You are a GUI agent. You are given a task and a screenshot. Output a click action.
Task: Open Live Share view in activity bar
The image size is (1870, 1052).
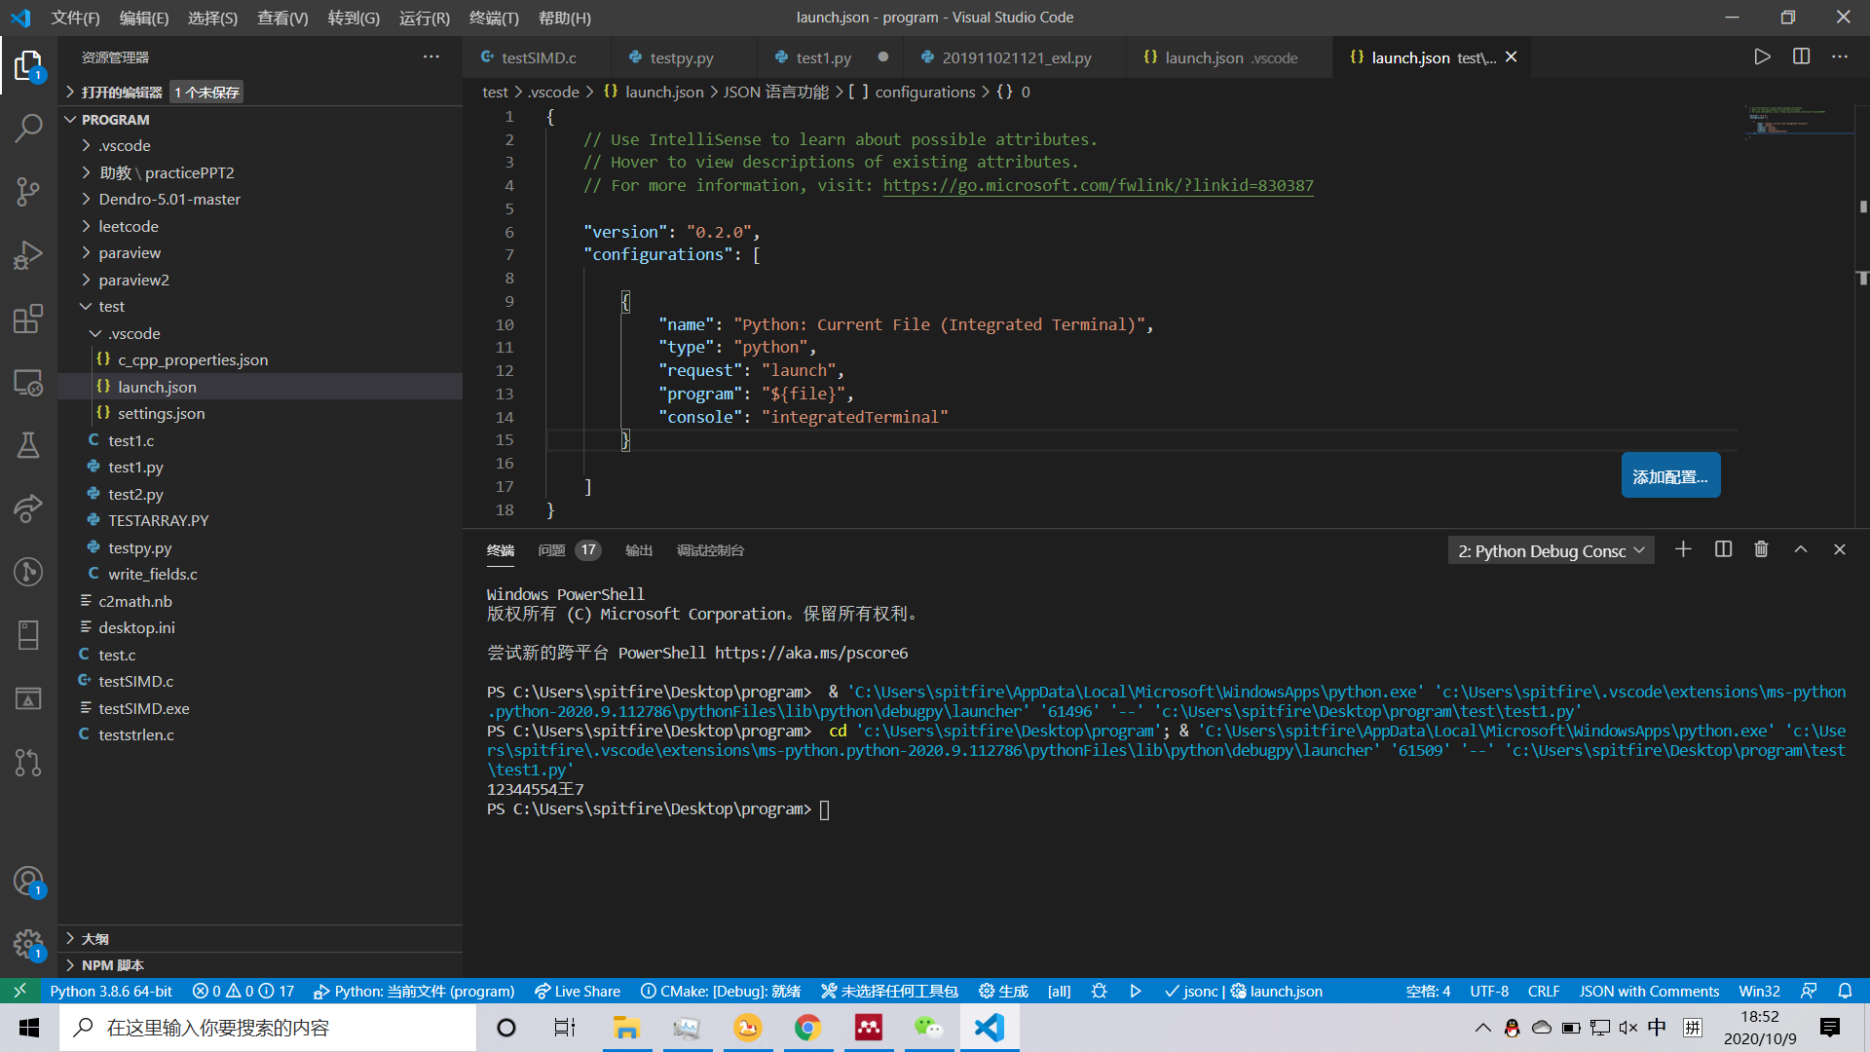(x=28, y=508)
